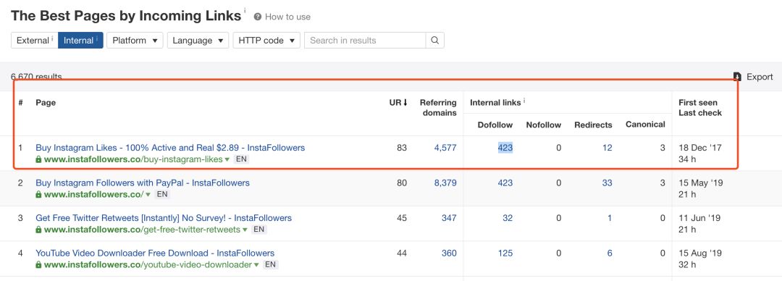Expand URL arrow for buy-instagram-likes page
The image size is (782, 281).
(227, 160)
